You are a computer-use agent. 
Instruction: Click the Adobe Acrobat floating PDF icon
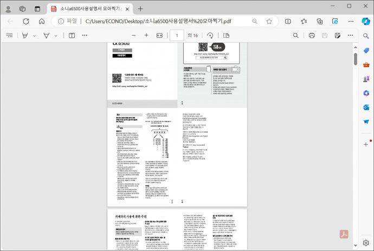tap(344, 234)
